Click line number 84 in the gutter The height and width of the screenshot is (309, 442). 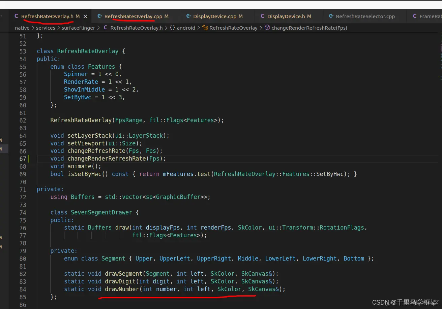[23, 289]
